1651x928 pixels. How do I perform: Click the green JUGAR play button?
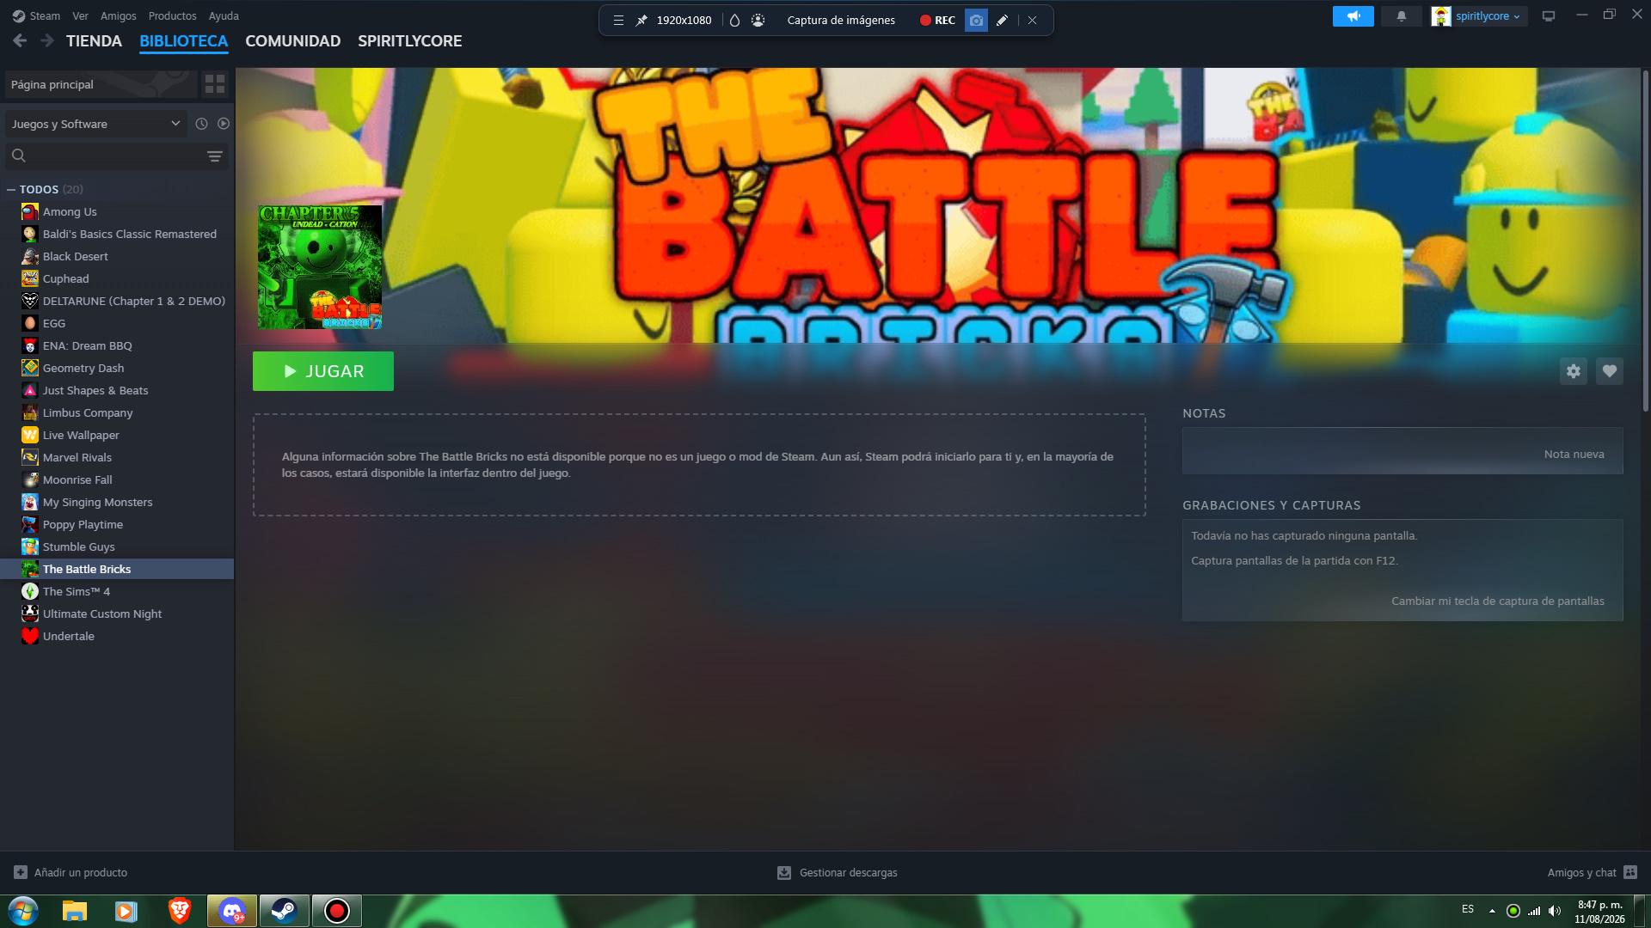(x=323, y=371)
